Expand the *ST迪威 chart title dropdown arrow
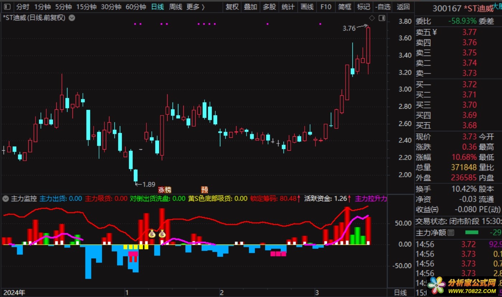Viewport: 502px width, 297px height. pyautogui.click(x=72, y=18)
